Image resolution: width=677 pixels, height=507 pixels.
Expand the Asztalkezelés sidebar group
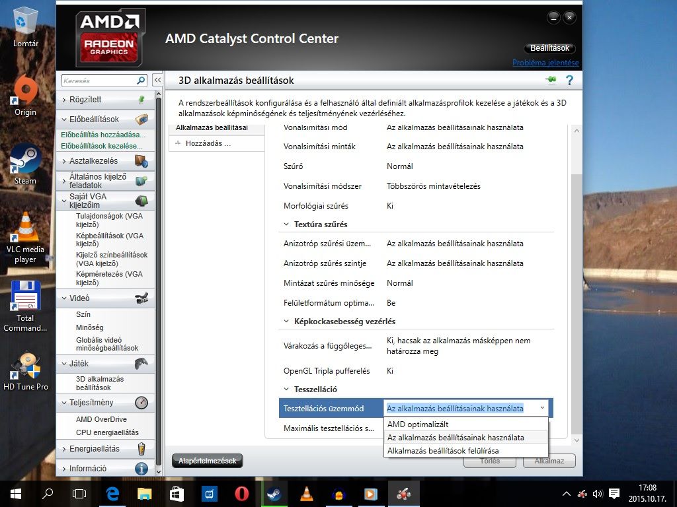[64, 161]
